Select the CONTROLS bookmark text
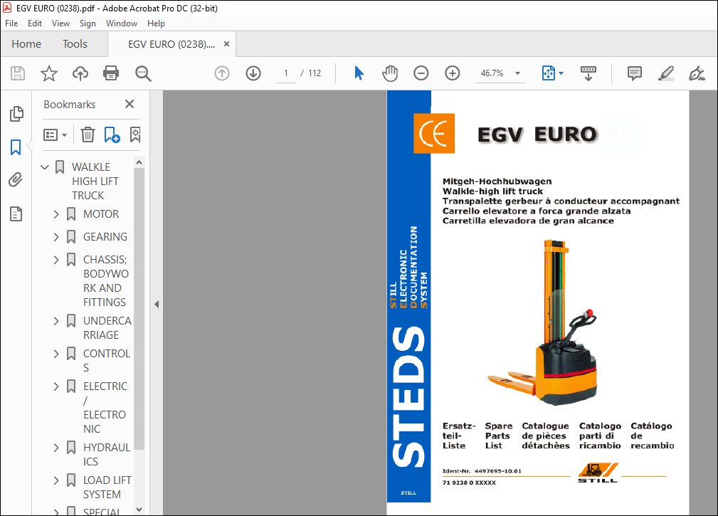Viewport: 718px width, 516px height. pyautogui.click(x=106, y=360)
